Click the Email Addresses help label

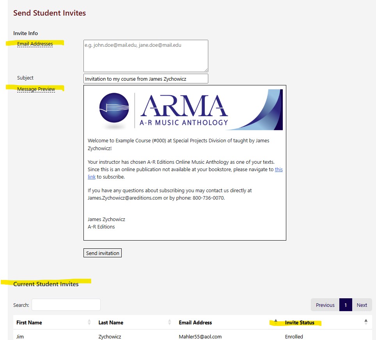point(35,44)
